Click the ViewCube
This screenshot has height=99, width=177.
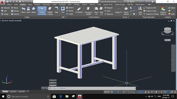click(168, 30)
